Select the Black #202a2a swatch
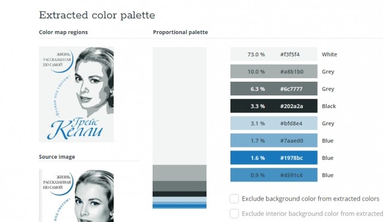This screenshot has height=222, width=383. click(x=274, y=106)
